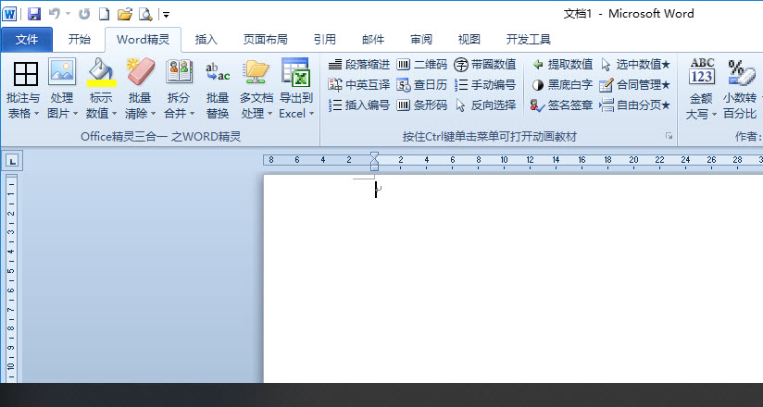Click the 拆分合并 book icon

pyautogui.click(x=179, y=71)
